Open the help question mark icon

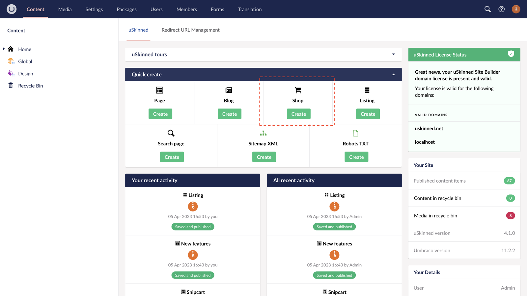pos(501,9)
